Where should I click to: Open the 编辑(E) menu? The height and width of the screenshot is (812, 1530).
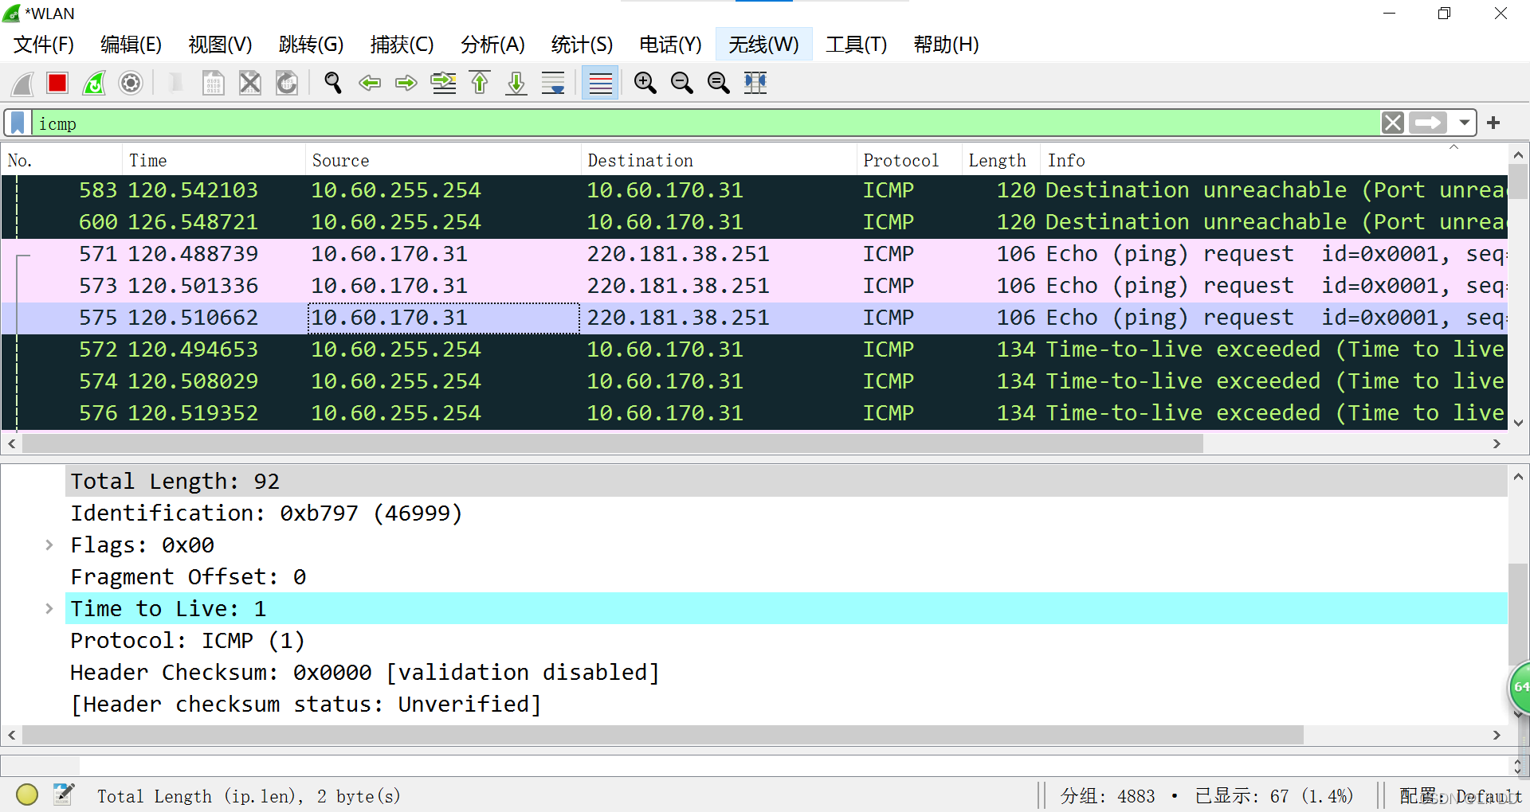click(131, 45)
